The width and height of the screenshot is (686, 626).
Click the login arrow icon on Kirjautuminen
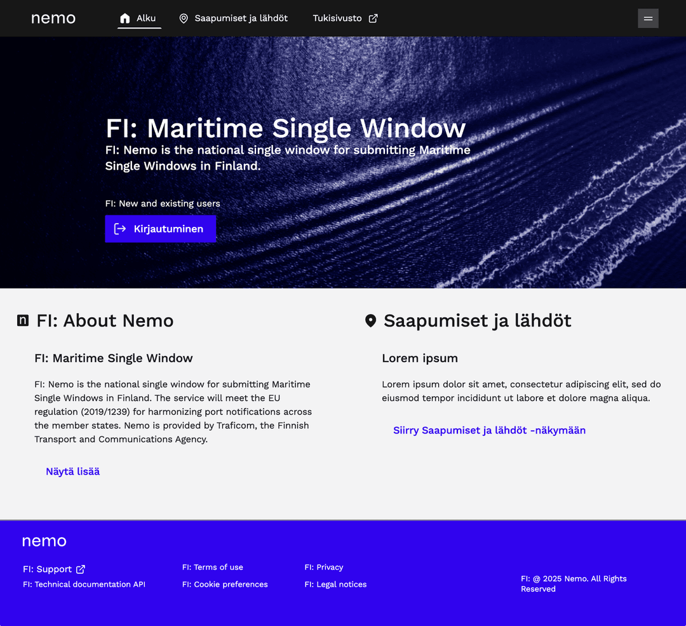click(x=120, y=229)
